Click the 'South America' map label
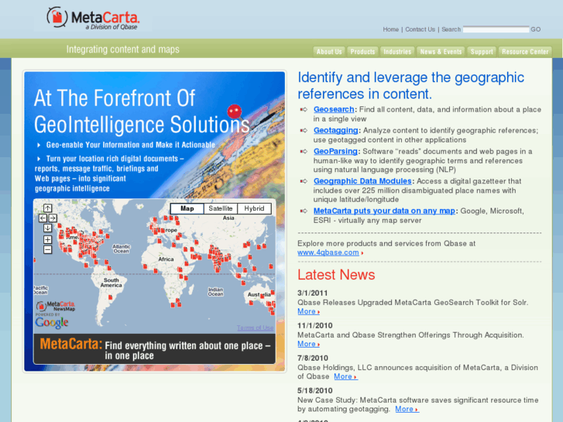563x422 pixels. pos(112,283)
